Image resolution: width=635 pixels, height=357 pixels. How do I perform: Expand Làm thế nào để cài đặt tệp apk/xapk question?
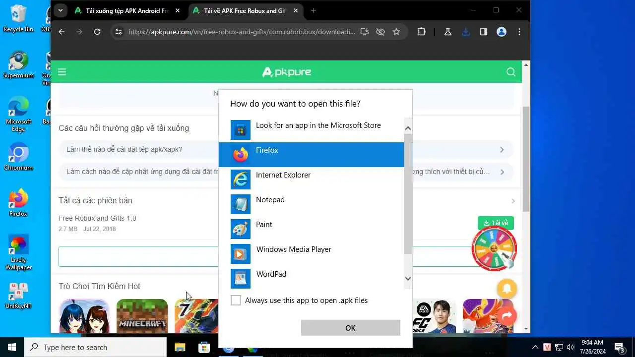pyautogui.click(x=286, y=149)
